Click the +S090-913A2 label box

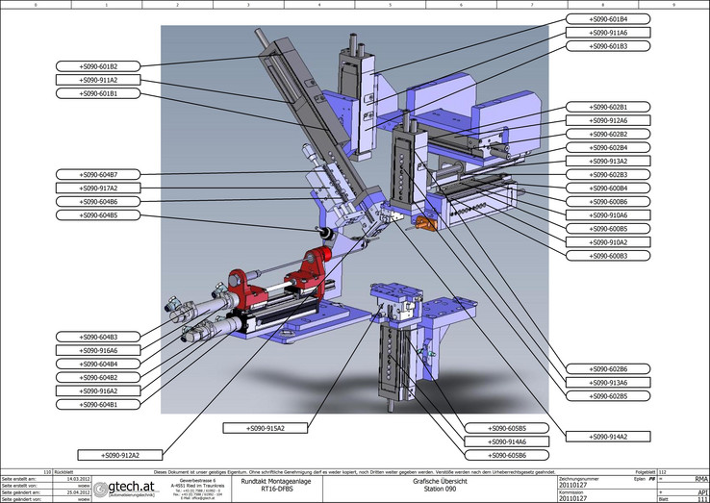[x=608, y=162]
